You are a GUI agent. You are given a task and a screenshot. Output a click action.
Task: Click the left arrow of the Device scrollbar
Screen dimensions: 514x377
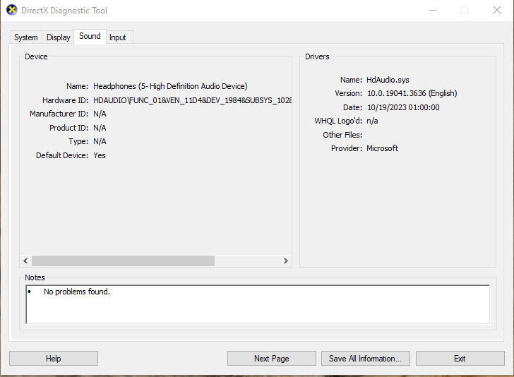[x=26, y=261]
